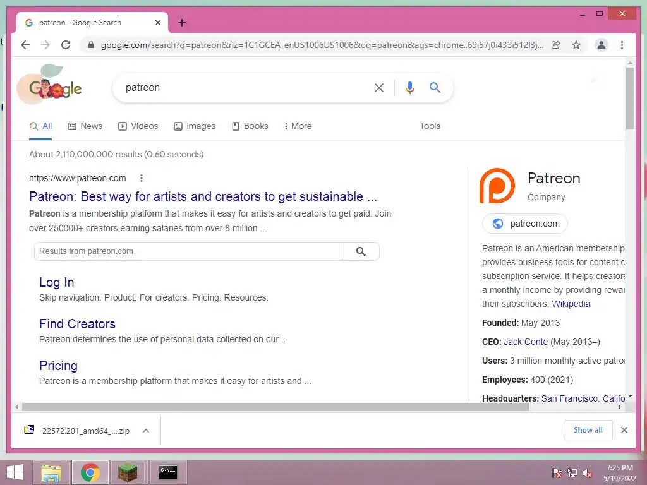
Task: Switch to the Images tab
Action: [195, 126]
